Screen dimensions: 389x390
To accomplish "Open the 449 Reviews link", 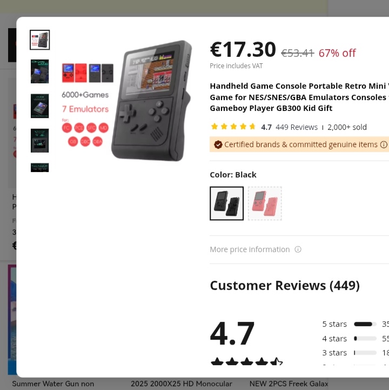I will (297, 127).
